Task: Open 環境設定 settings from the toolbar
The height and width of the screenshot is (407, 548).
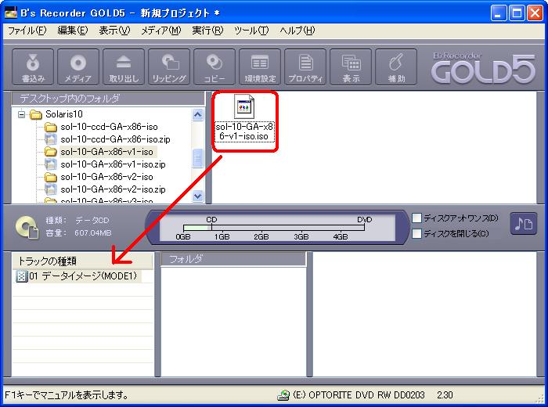Action: tap(260, 67)
